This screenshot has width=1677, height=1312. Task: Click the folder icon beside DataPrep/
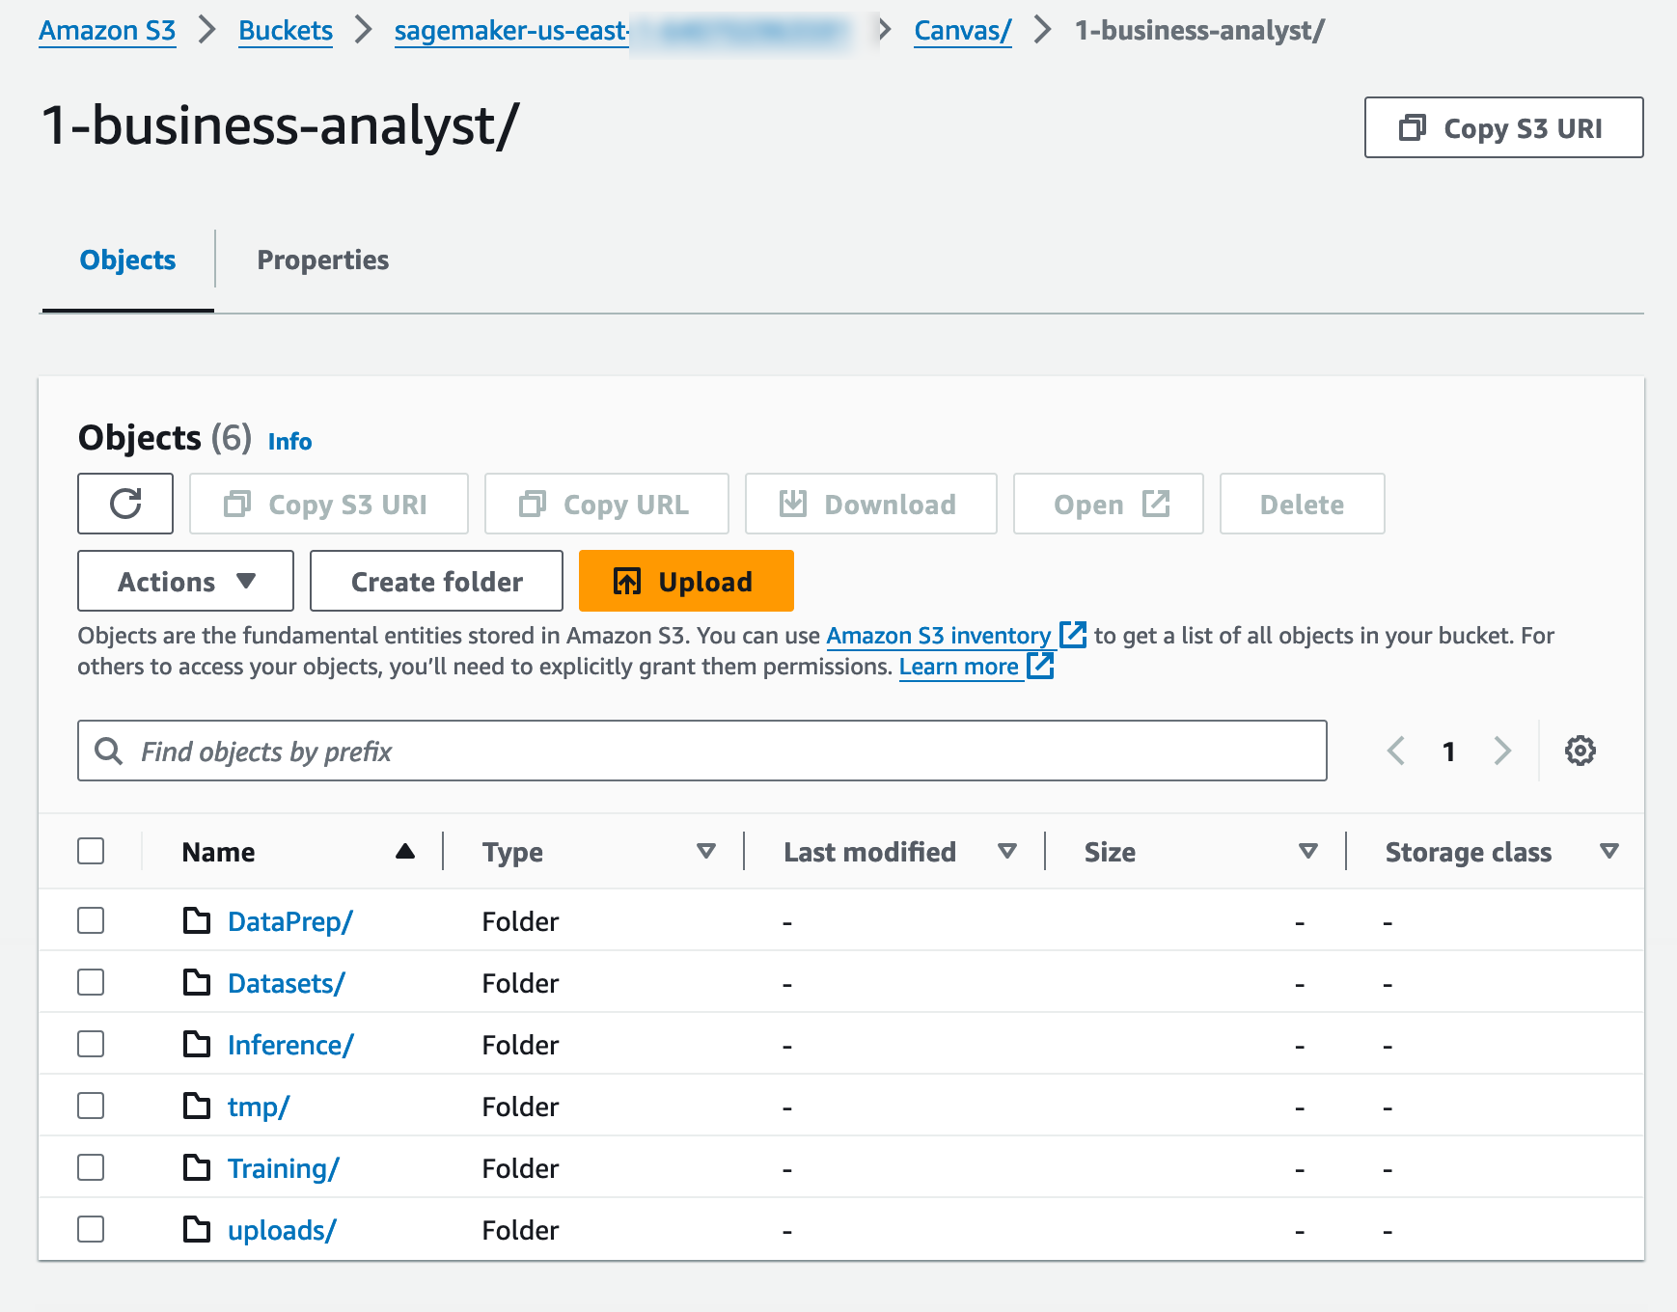click(x=197, y=921)
